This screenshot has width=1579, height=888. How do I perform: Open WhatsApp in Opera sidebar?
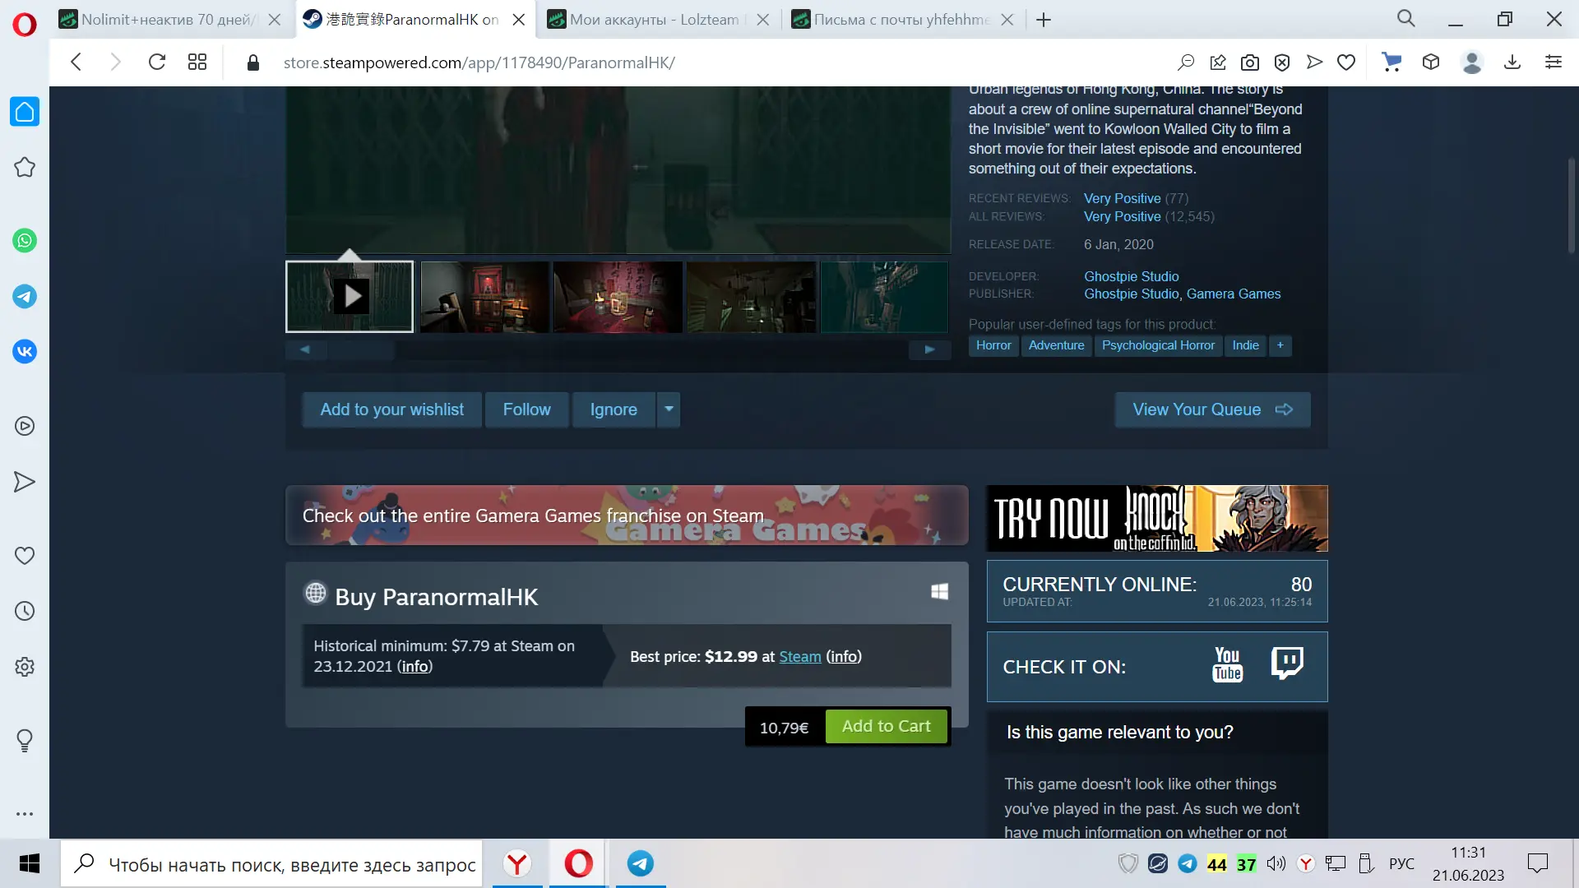[x=25, y=241]
